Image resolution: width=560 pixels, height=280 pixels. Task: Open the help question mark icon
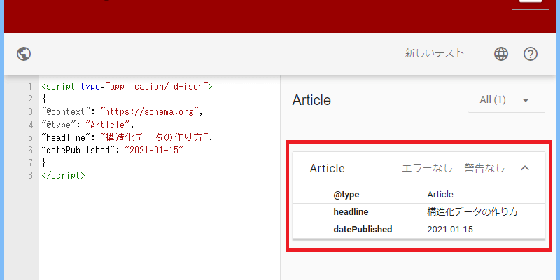point(531,54)
